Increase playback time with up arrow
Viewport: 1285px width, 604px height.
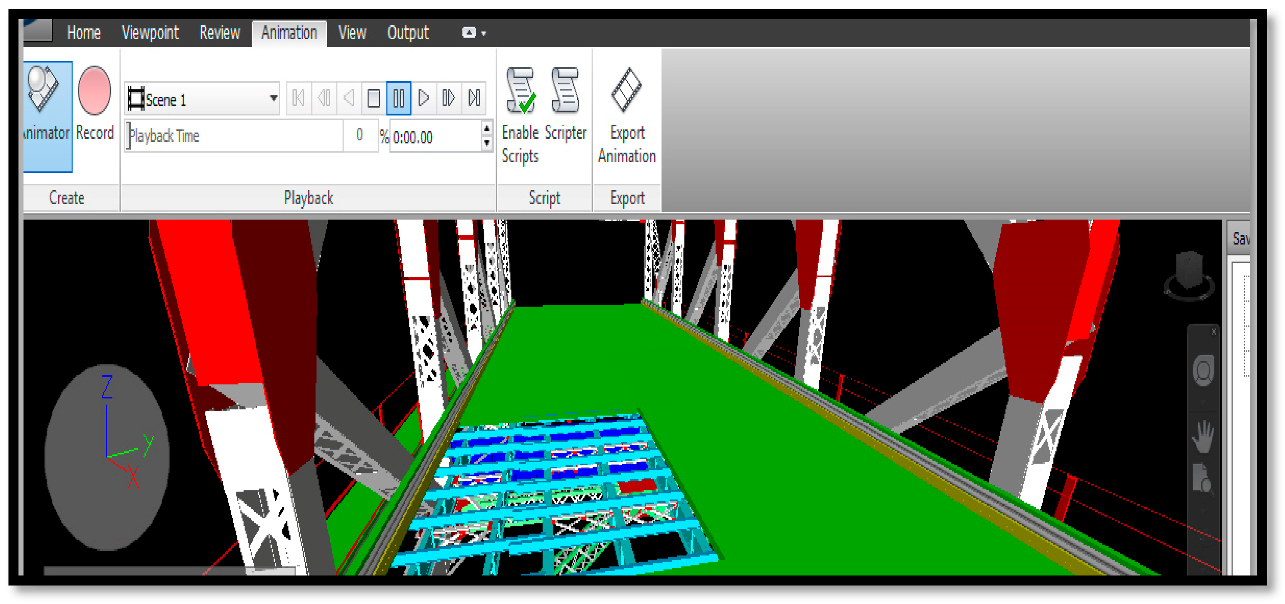click(x=487, y=128)
